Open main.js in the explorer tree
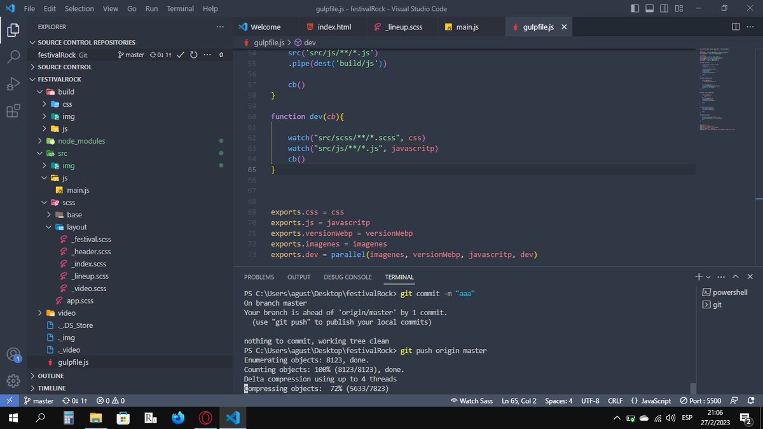The height and width of the screenshot is (429, 763). (78, 190)
